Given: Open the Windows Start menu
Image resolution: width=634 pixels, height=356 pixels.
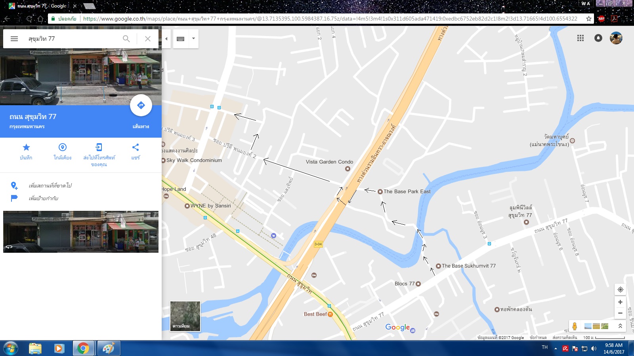Looking at the screenshot, I should tap(11, 348).
